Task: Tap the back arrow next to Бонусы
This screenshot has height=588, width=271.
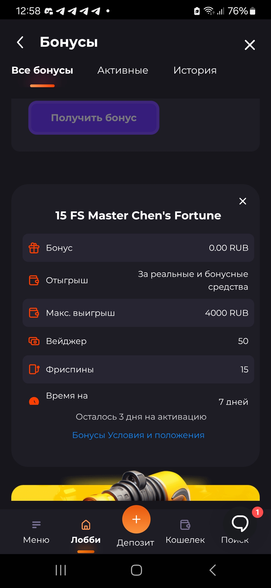Action: click(x=20, y=42)
